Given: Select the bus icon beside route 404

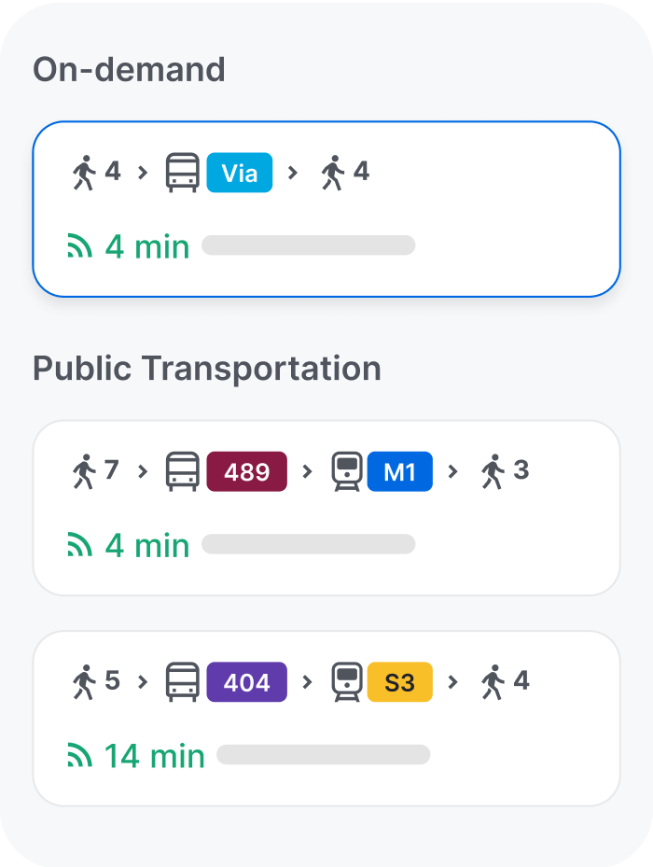Looking at the screenshot, I should pos(183,681).
